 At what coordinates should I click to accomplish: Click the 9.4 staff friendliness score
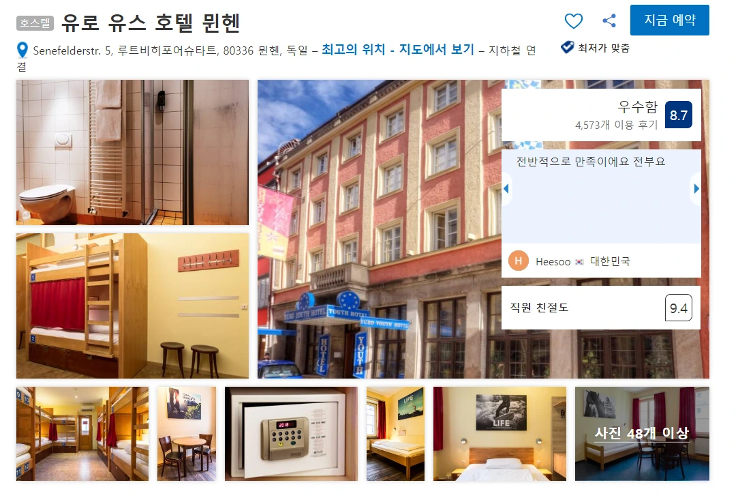pos(678,308)
